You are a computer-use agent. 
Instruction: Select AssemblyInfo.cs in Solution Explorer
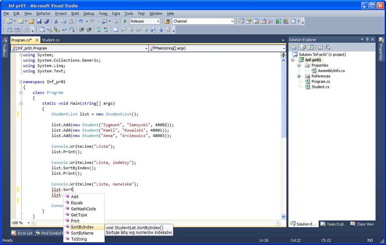(331, 70)
